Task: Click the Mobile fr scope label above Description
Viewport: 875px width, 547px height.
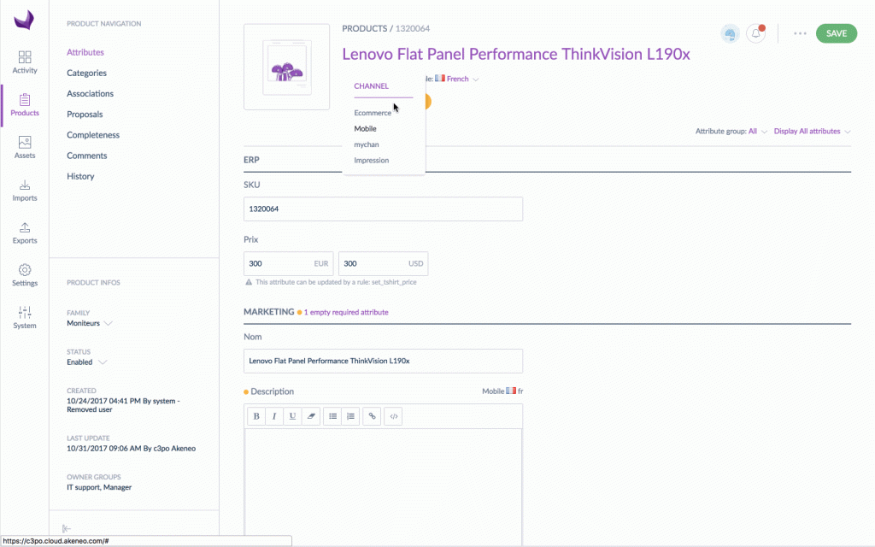Action: (502, 391)
